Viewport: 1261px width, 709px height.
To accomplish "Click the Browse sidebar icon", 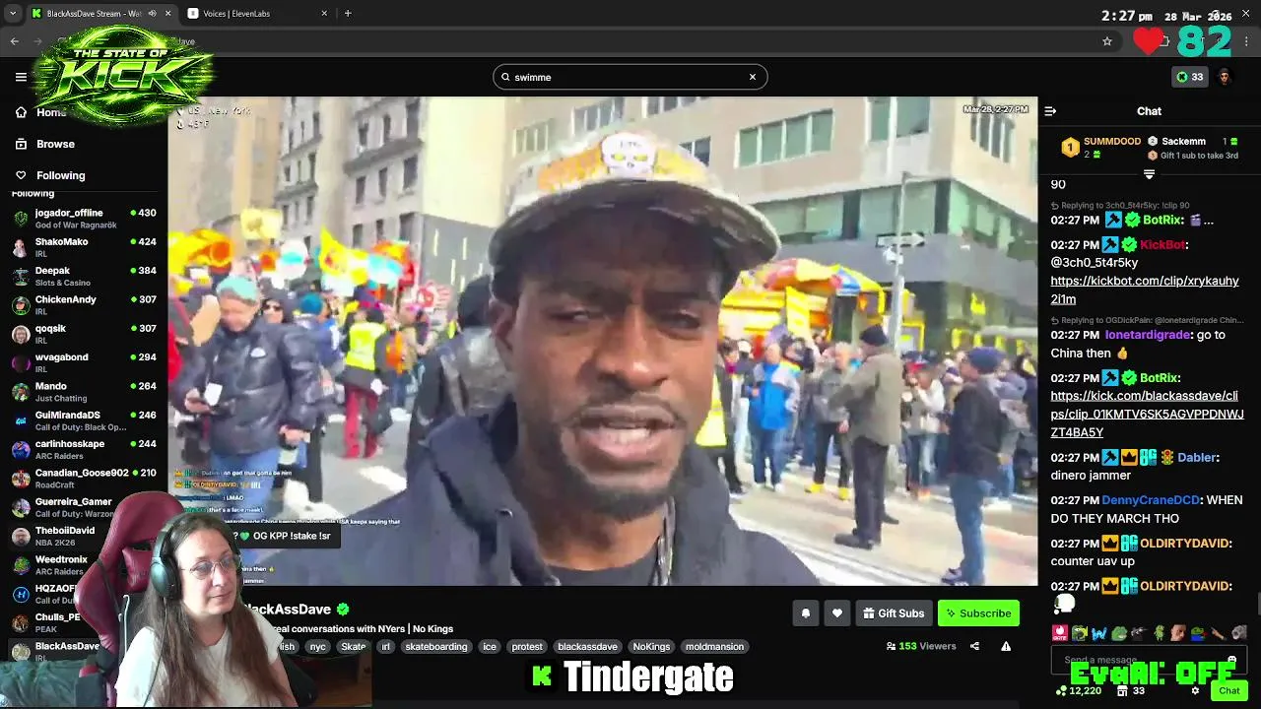I will click(x=21, y=144).
